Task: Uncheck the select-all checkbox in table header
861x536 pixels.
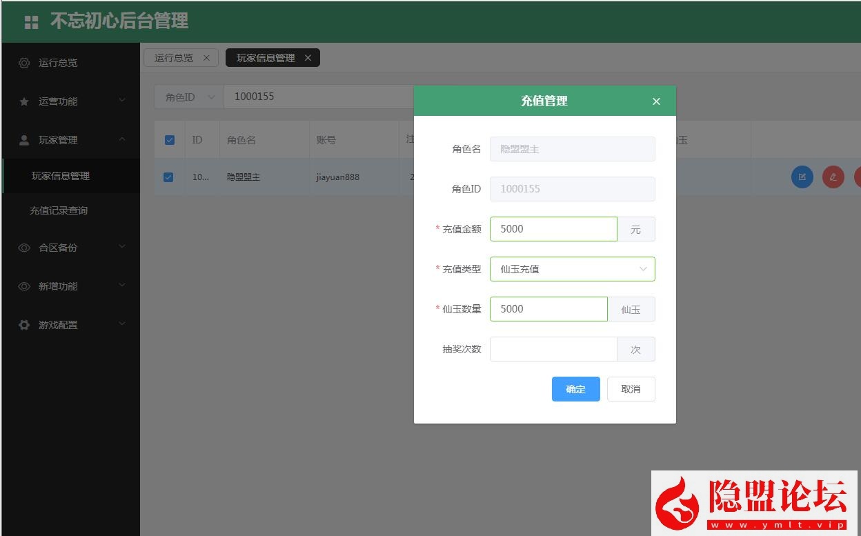Action: point(169,139)
